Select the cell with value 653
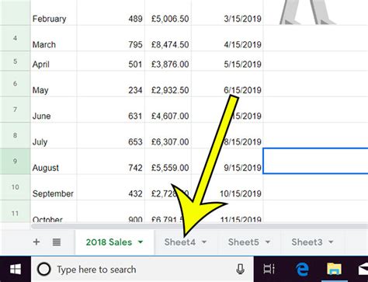The height and width of the screenshot is (282, 368). pos(111,135)
